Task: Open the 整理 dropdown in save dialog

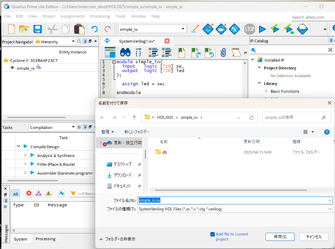Action: pos(107,132)
